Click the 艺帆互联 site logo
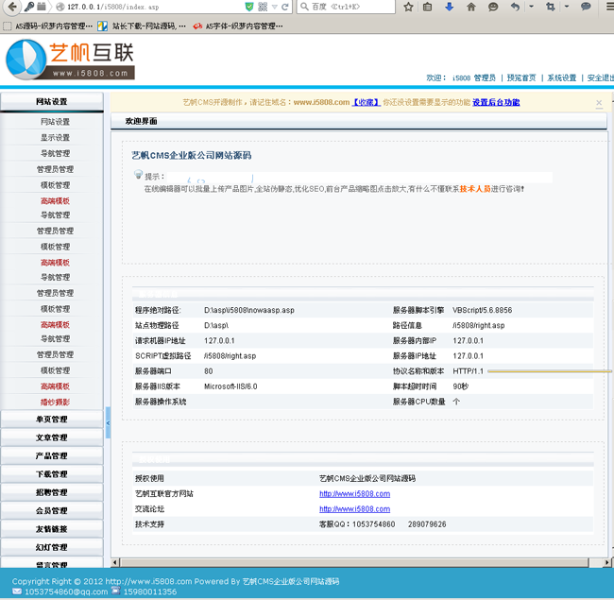 [70, 60]
